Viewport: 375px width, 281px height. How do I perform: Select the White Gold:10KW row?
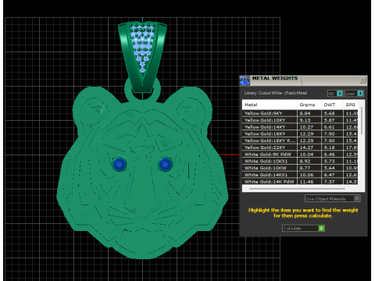[x=301, y=168]
